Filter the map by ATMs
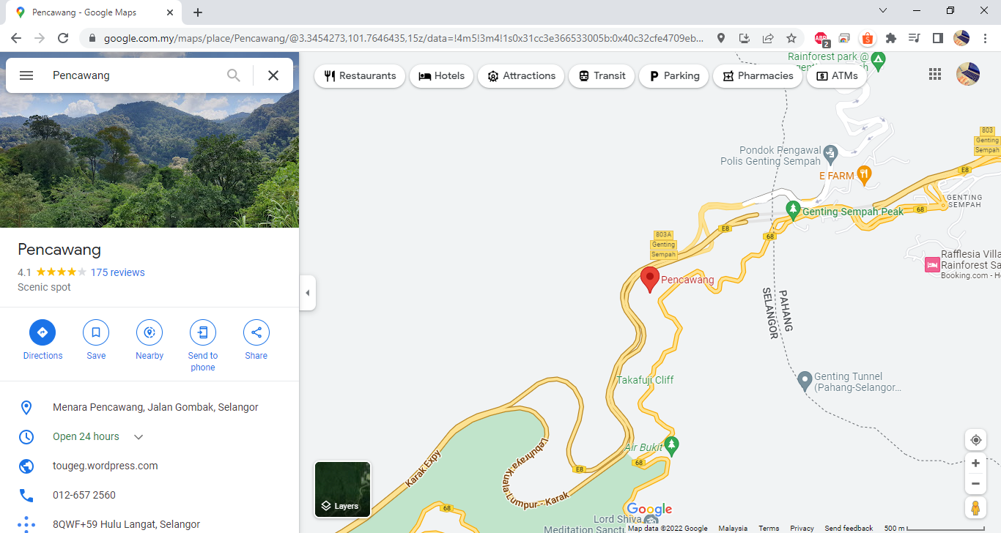 (x=837, y=76)
